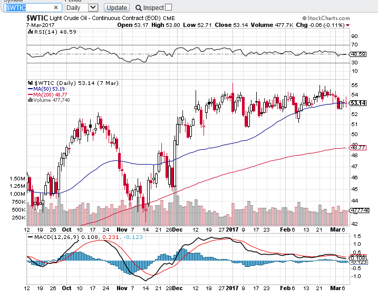378x297 pixels.
Task: Click the 53.14 price tag on axis
Action: coord(358,103)
